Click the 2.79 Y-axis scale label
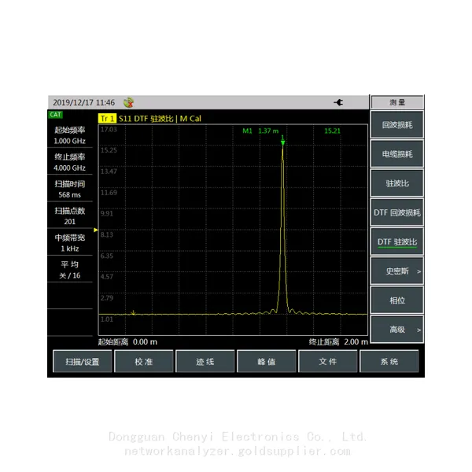Screen dimensions: 472x472 pos(107,298)
